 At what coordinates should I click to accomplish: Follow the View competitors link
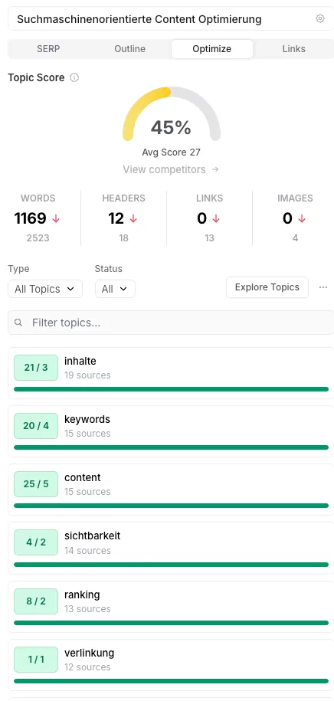(x=172, y=169)
